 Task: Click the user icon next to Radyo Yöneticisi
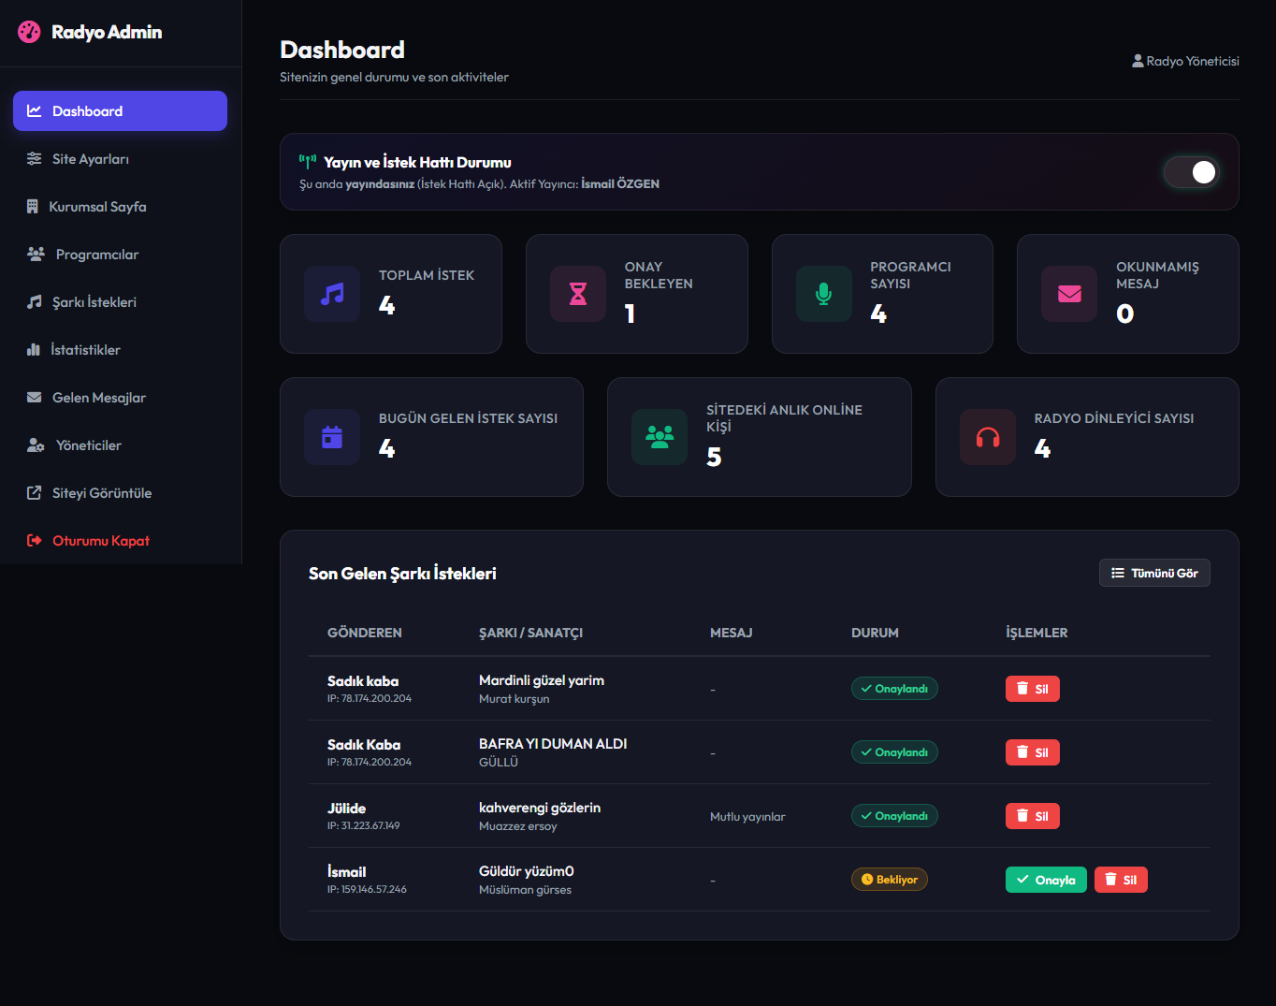click(1138, 61)
